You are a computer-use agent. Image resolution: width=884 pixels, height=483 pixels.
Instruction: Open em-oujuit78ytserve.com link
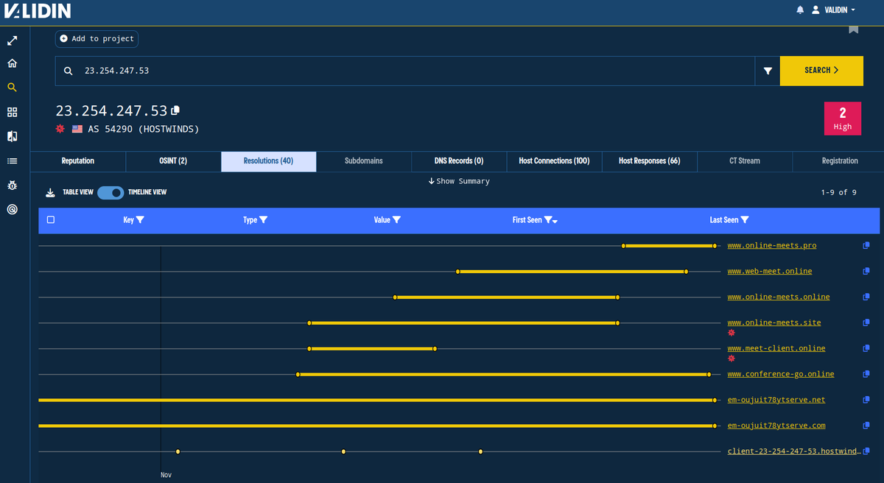click(x=776, y=426)
